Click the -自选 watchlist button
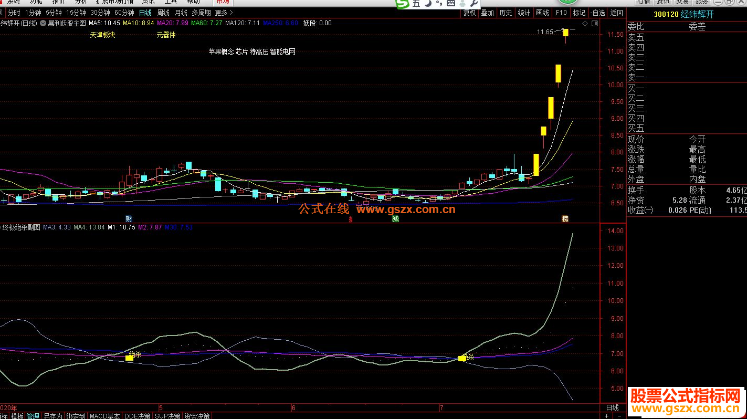Screen dimensions: 747x419 597,13
